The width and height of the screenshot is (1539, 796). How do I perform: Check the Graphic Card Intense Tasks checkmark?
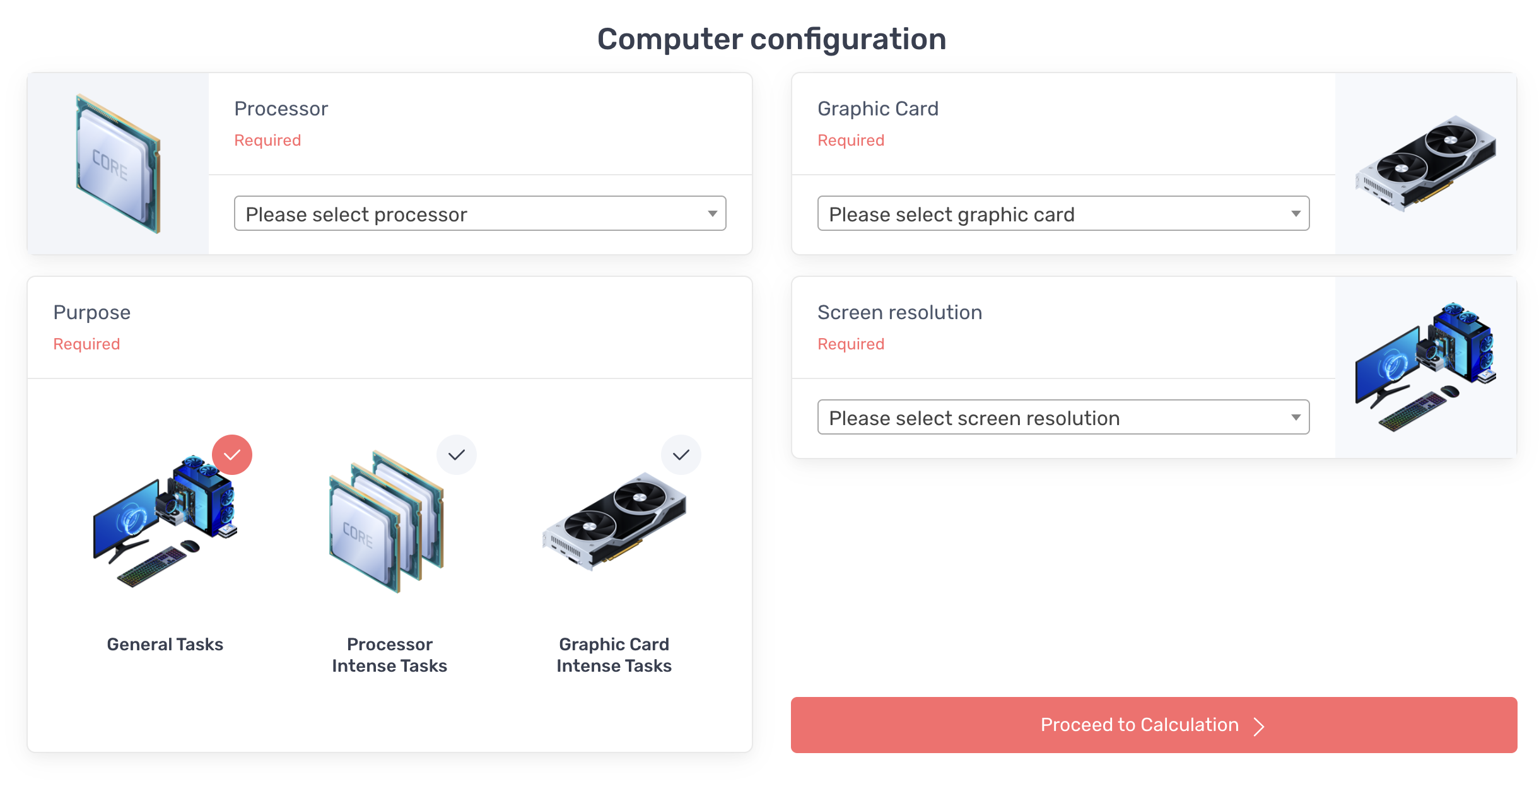pos(681,455)
